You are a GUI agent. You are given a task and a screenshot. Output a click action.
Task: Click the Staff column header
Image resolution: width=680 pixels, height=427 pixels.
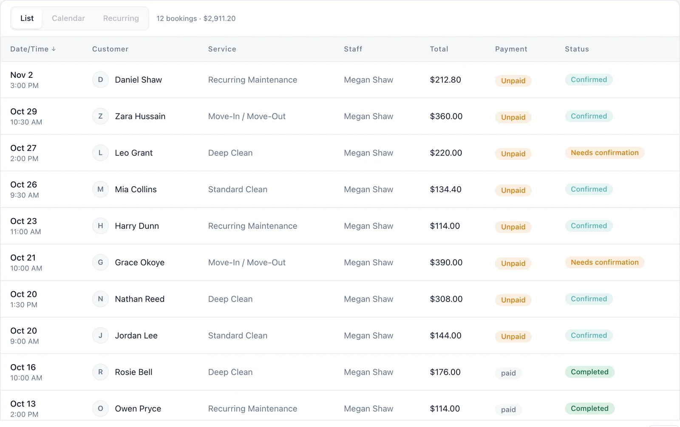click(x=353, y=49)
